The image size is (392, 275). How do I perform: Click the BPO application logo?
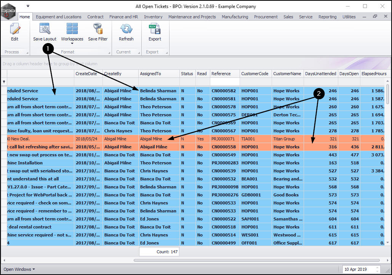8,11
